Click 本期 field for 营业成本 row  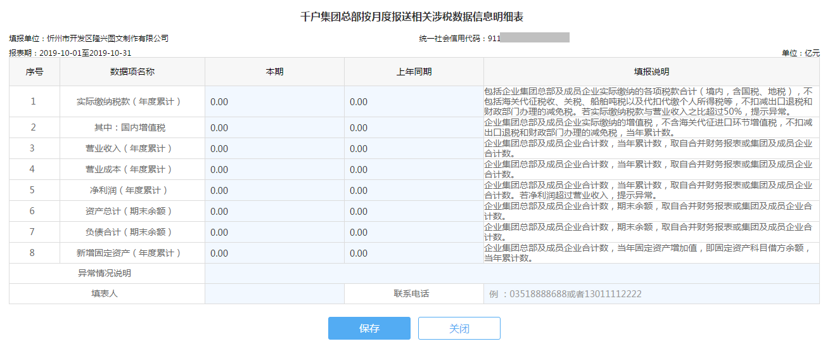click(x=274, y=170)
